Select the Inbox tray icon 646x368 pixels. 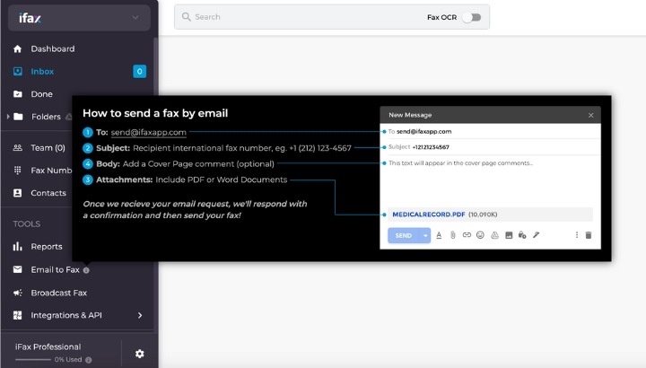[x=17, y=71]
